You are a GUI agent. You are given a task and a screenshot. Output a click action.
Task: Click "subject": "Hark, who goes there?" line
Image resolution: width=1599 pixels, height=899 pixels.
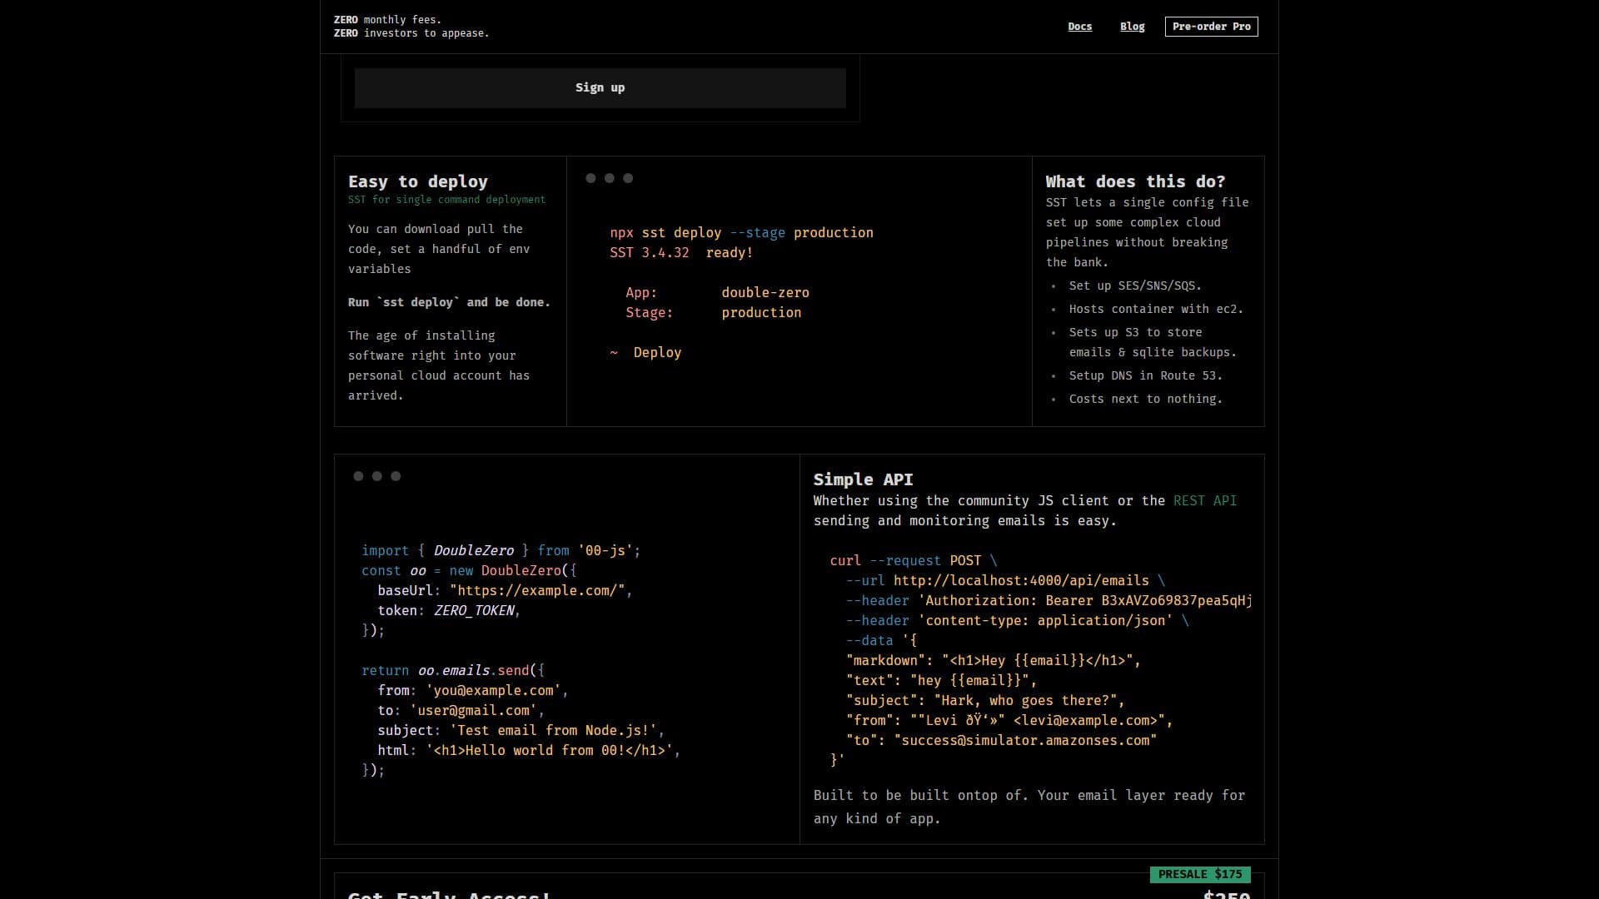[985, 701]
